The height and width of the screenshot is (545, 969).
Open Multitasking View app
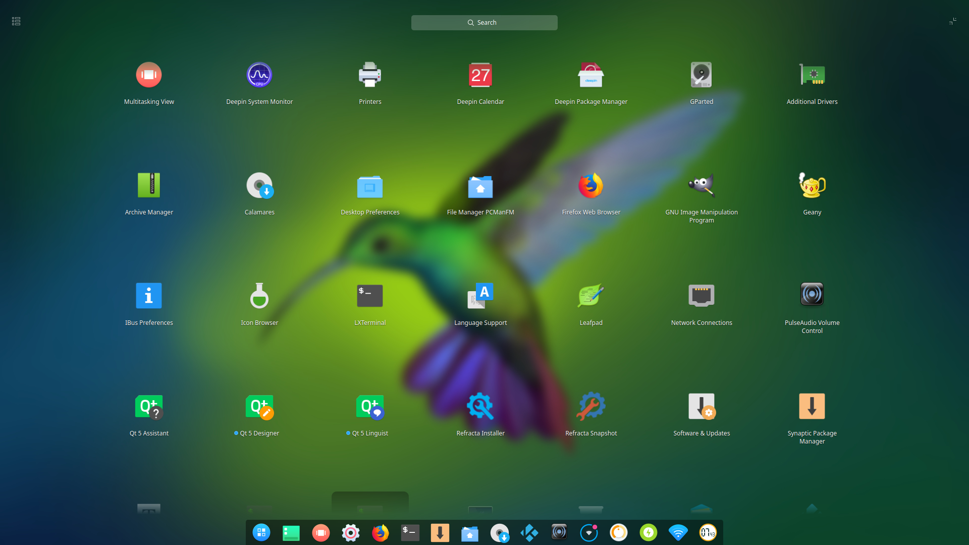point(149,75)
